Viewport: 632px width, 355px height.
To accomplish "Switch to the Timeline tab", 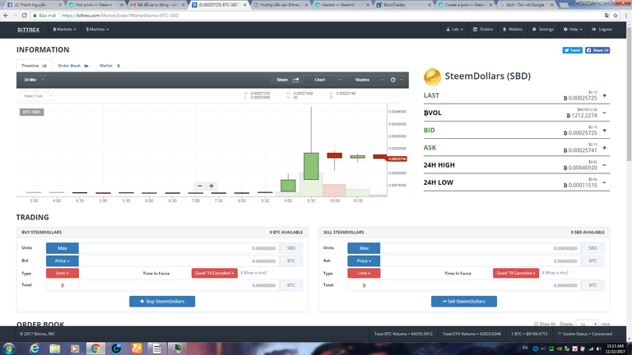I will (x=34, y=66).
